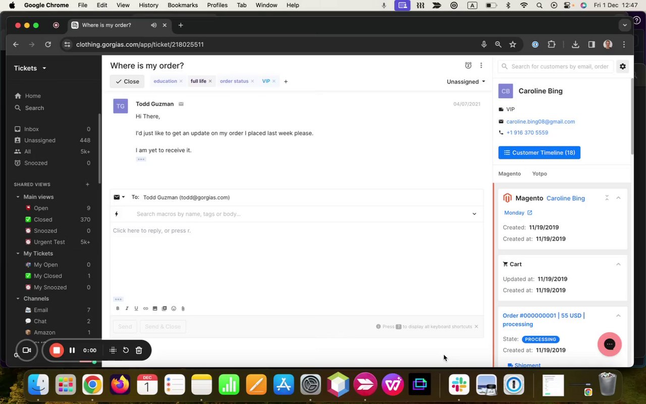Open the Customer Timeline (18) button
Screen dimensions: 646x404
coord(539,153)
